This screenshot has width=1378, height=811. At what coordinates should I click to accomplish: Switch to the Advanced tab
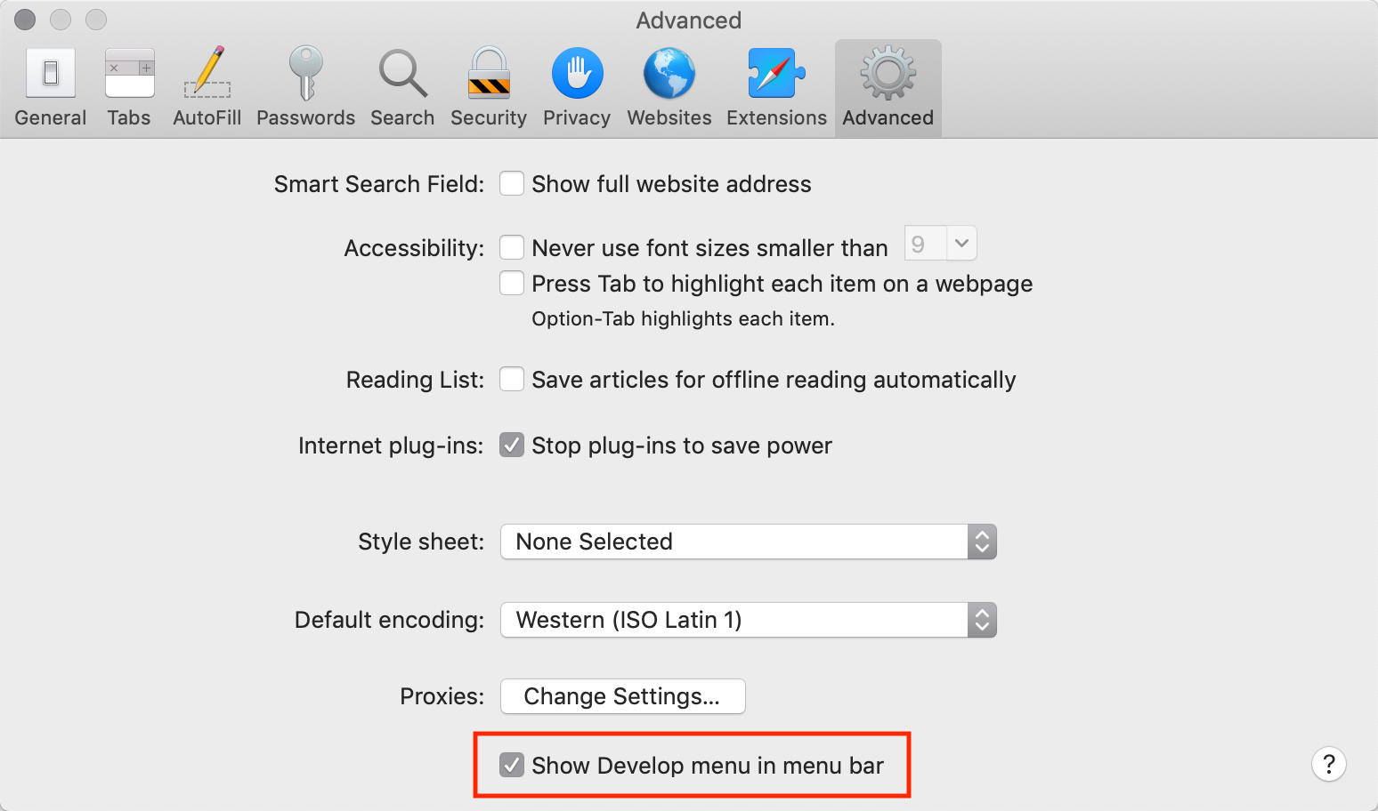[x=887, y=84]
